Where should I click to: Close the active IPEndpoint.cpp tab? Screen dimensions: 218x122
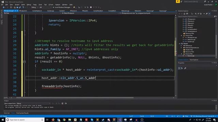(x=17, y=11)
